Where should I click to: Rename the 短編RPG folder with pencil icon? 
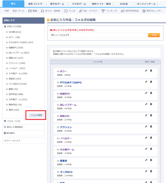(x=146, y=93)
